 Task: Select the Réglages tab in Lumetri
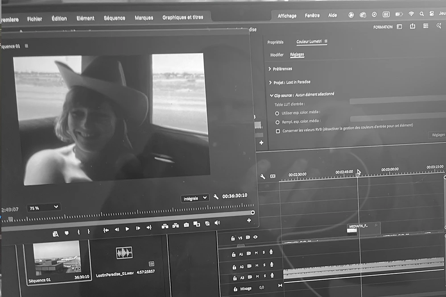click(x=297, y=54)
